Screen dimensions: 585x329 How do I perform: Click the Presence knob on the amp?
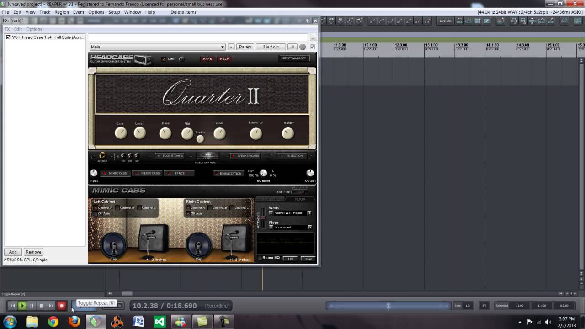coord(256,133)
